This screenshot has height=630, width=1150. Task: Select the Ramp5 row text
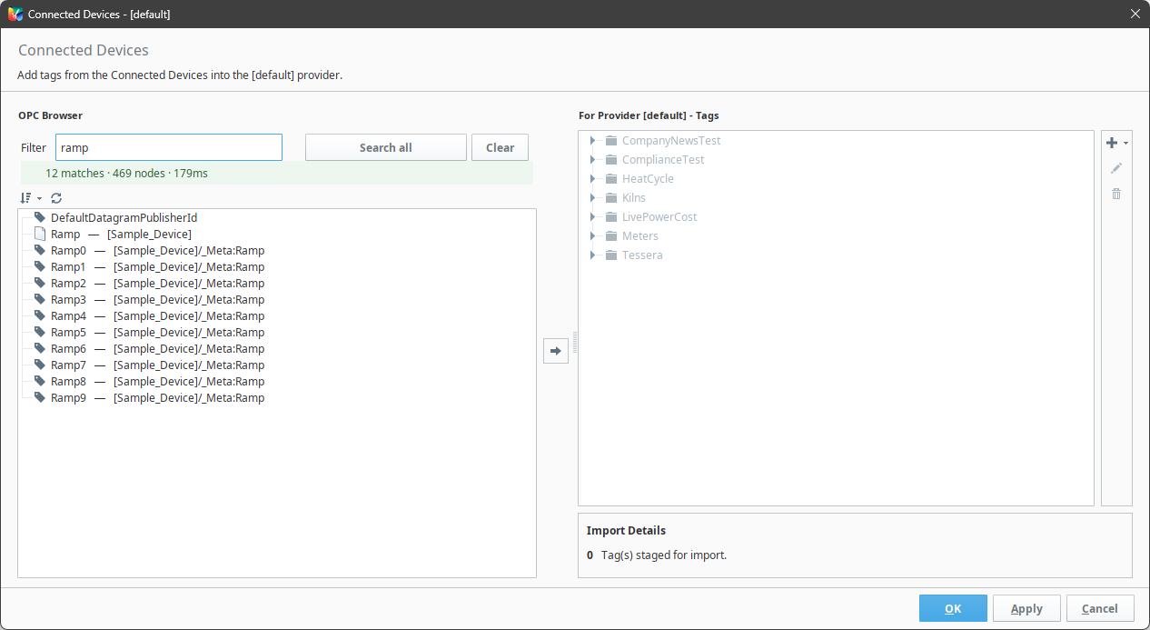pyautogui.click(x=157, y=332)
